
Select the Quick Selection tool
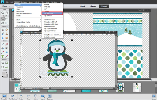[x=7, y=23]
